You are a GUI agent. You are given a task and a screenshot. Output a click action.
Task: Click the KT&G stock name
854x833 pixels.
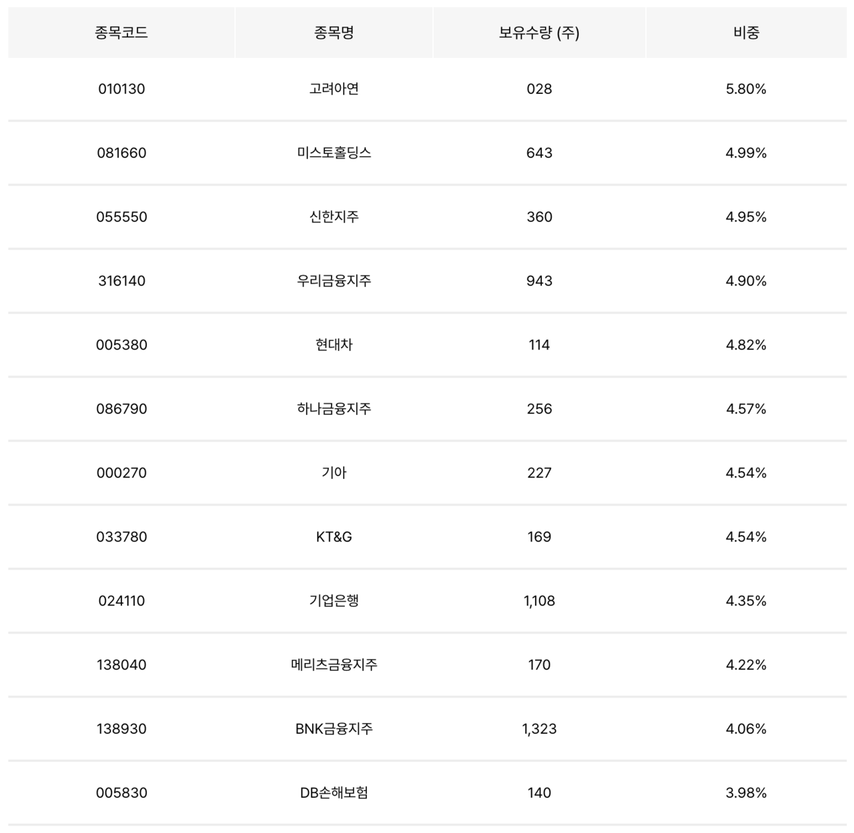tap(334, 537)
